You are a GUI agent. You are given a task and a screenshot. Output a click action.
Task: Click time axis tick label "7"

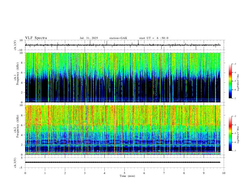(164, 173)
